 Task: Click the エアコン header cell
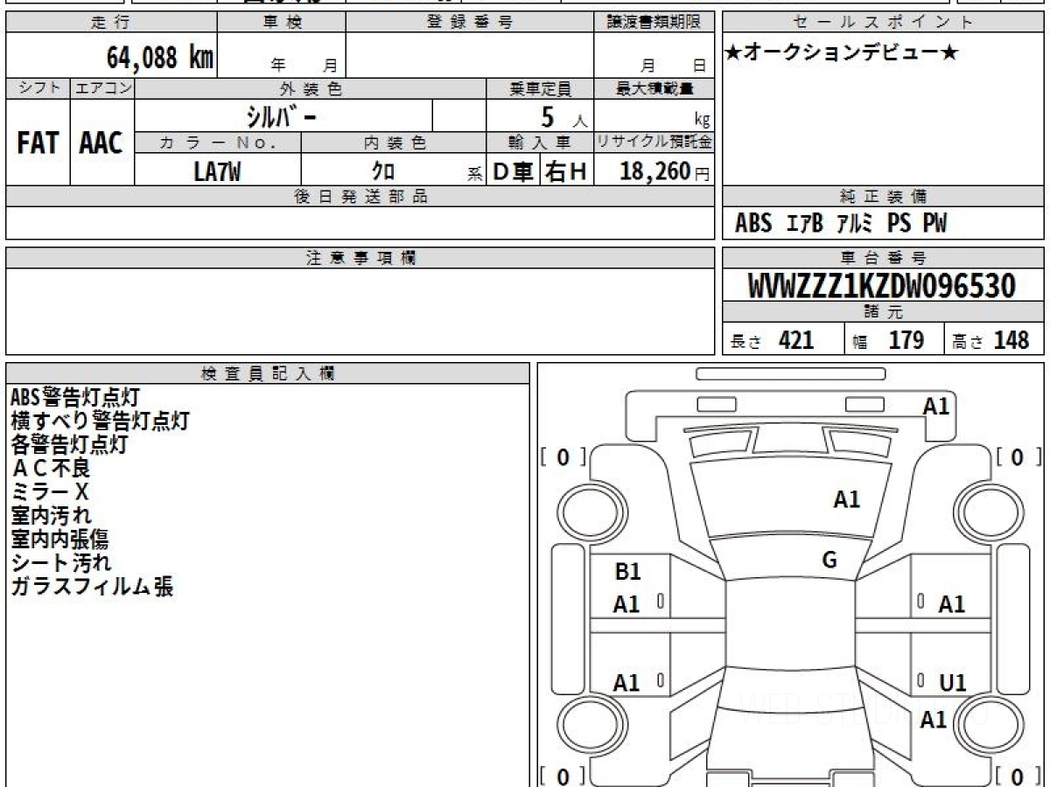click(102, 88)
